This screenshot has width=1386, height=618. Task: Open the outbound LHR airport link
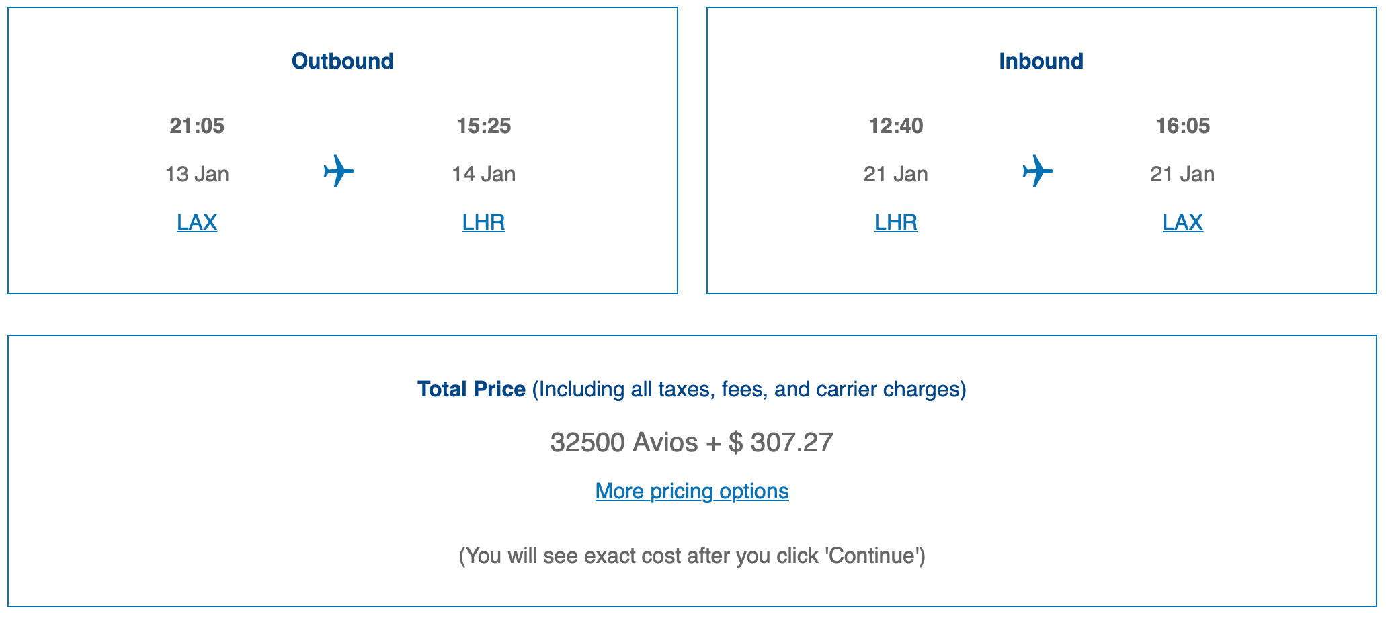[x=483, y=222]
